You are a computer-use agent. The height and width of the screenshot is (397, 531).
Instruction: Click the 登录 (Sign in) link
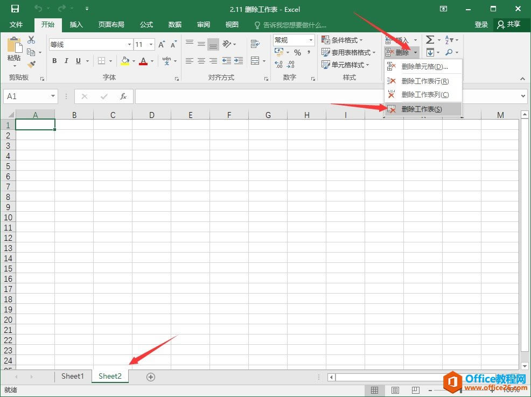coord(480,24)
